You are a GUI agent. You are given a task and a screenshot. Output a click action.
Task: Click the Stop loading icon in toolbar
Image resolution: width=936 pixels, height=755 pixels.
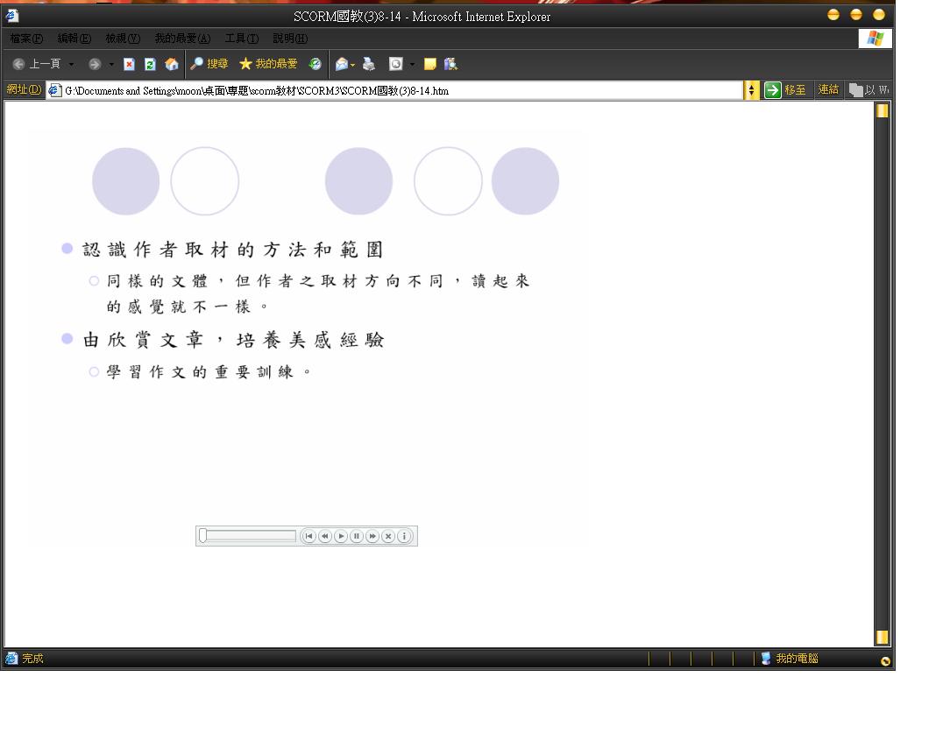click(x=129, y=65)
